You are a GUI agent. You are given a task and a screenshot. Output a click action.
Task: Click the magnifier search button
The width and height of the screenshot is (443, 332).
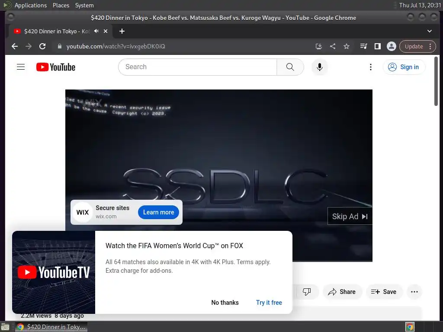290,67
